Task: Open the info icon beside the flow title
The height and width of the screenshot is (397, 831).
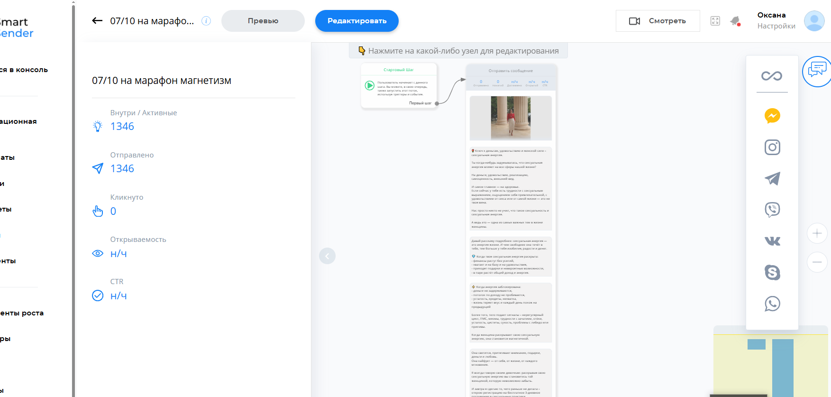Action: click(x=206, y=21)
